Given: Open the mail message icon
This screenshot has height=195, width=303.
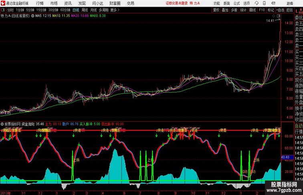Looking at the screenshot, I should click(273, 3).
